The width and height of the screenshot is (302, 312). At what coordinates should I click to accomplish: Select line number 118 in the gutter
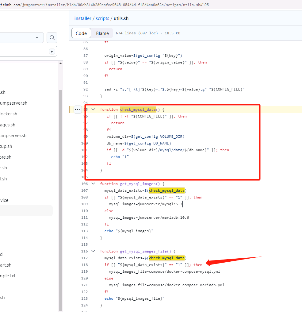pos(84,265)
